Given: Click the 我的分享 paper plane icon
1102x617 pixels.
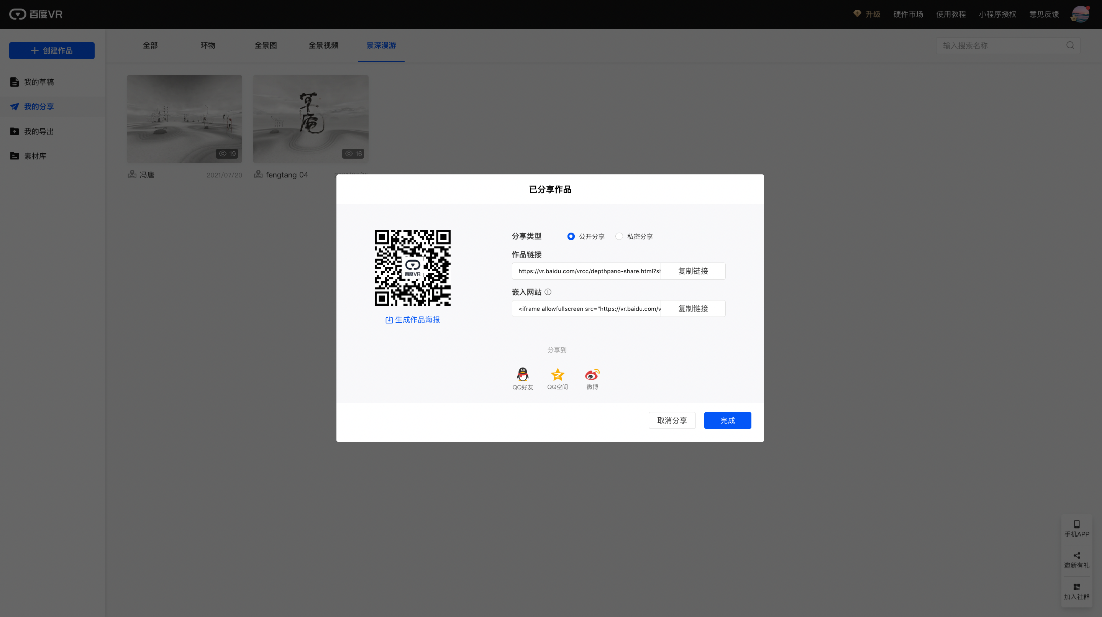Looking at the screenshot, I should click(15, 107).
